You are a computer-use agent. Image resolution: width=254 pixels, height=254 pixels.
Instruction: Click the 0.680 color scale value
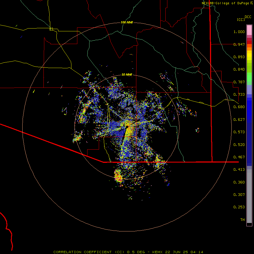pyautogui.click(x=239, y=107)
